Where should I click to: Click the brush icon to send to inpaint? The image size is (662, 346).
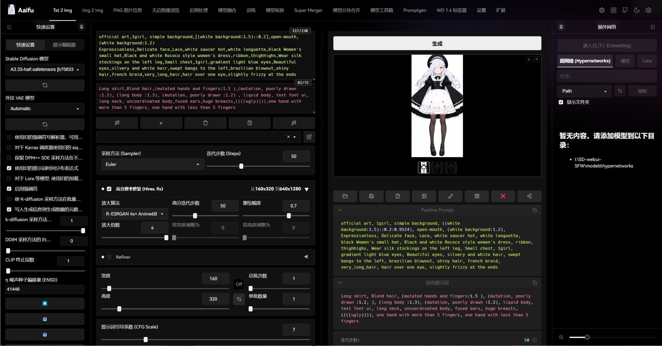click(451, 196)
